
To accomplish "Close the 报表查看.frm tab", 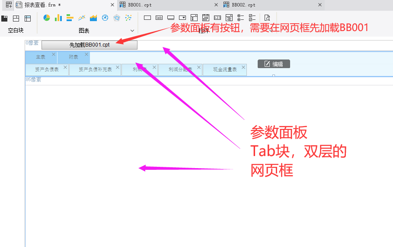I will point(112,5).
